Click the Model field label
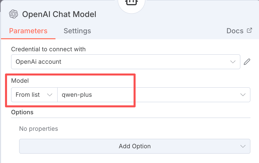 tap(20, 81)
